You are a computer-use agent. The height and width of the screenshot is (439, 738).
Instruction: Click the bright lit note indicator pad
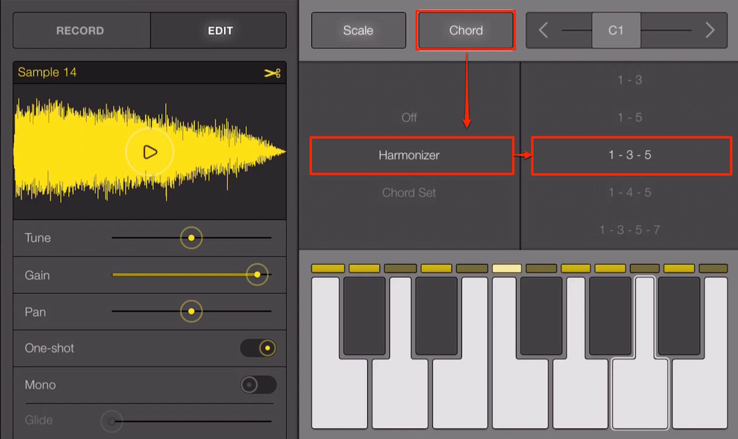coord(507,269)
